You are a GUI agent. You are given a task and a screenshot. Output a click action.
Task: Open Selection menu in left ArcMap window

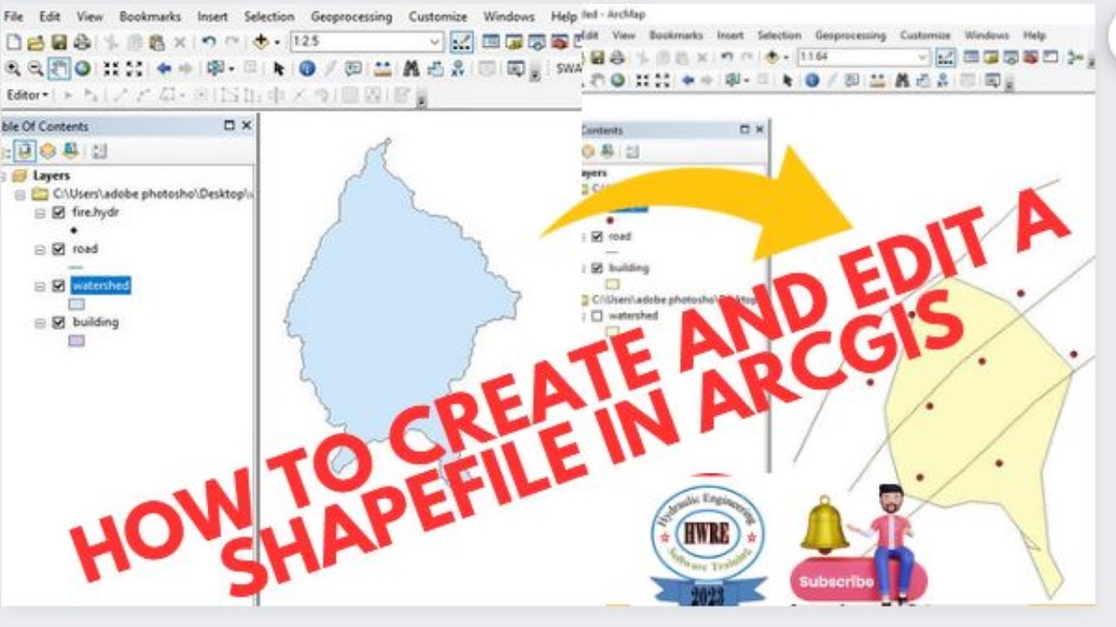tap(269, 17)
